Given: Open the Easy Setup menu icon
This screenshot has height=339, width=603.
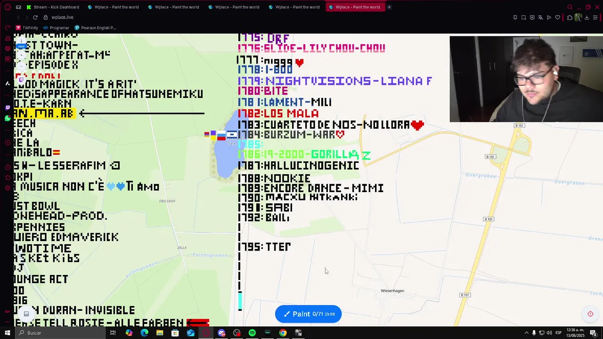Looking at the screenshot, I should click(595, 17).
